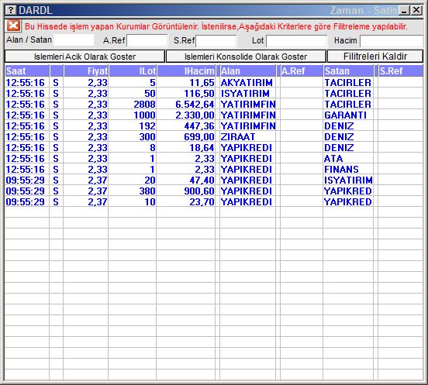This screenshot has width=428, height=385.
Task: Focus the Alan / Satan filter field
Action: coord(74,40)
